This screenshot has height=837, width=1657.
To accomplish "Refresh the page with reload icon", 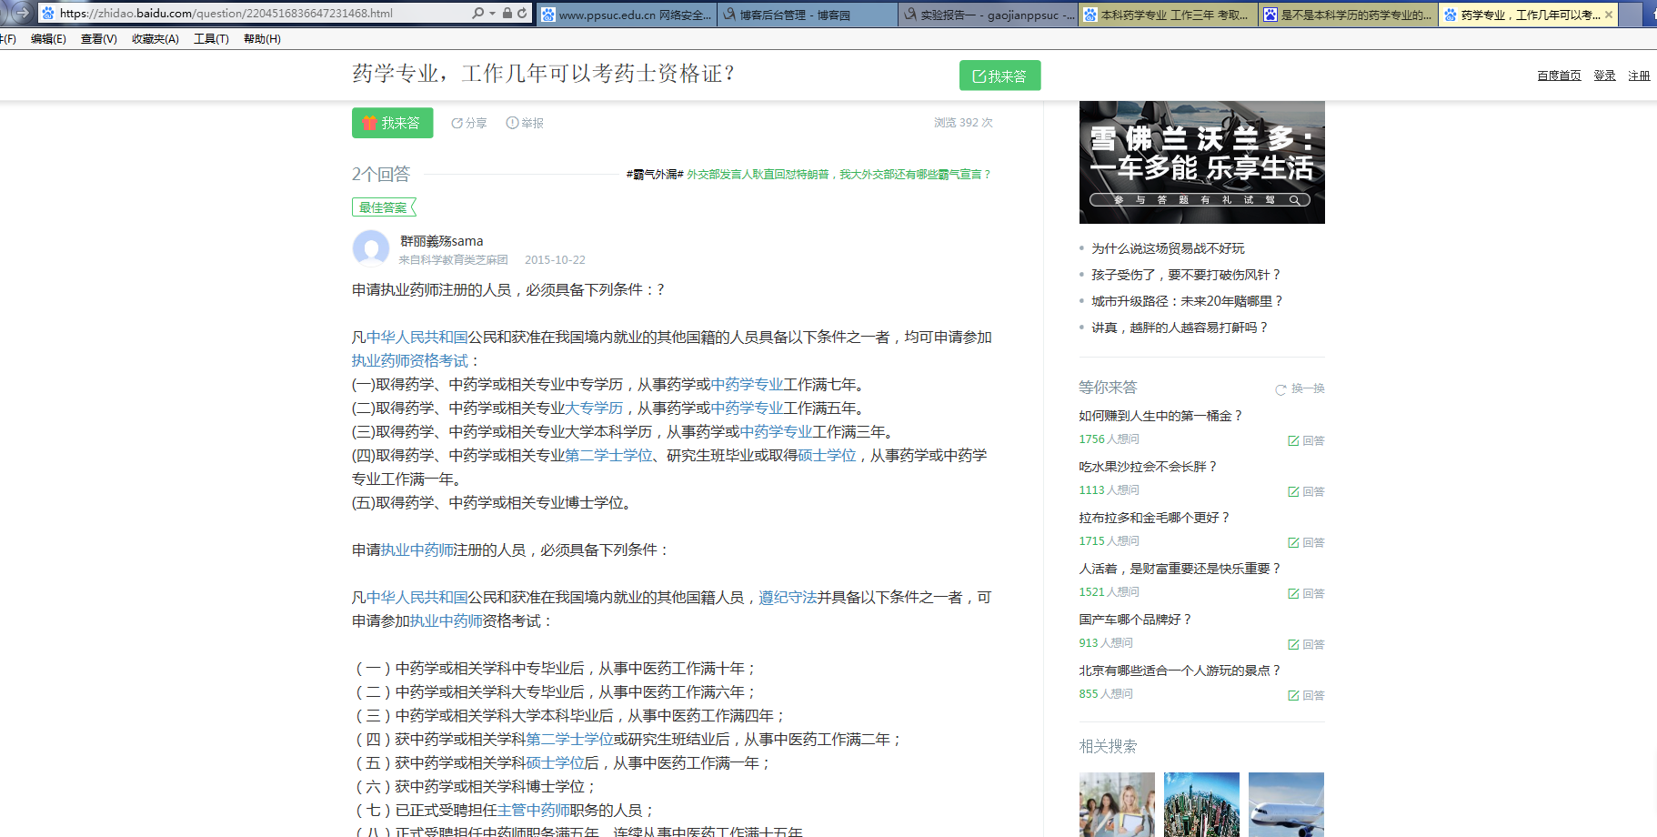I will tap(522, 14).
